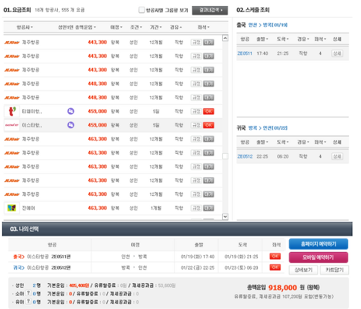This screenshot has width=361, height=309.
Task: Click the Jin Air airline logo
Action: tap(12, 208)
